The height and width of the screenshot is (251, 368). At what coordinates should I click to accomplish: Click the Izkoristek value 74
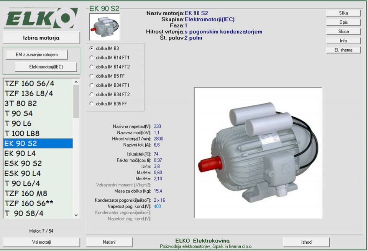pos(156,154)
